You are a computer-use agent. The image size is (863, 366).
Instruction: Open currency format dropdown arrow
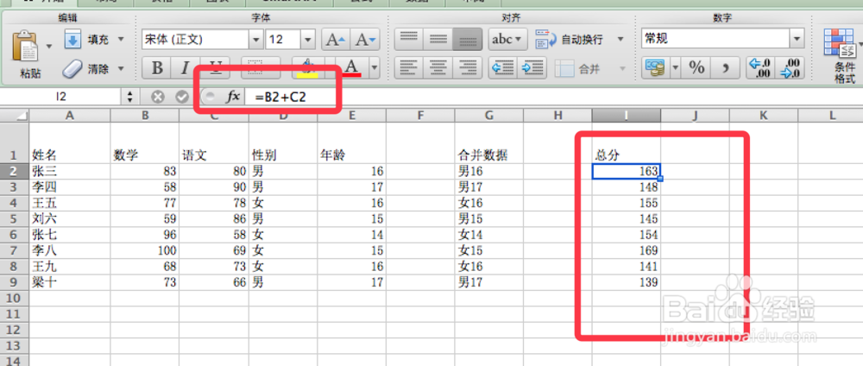(x=676, y=68)
